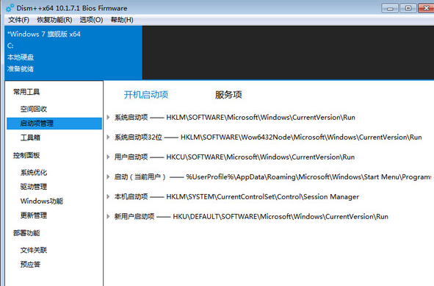Image resolution: width=434 pixels, height=286 pixels.
Task: Click the HKU\DEFAULT\SOFTWARE registry path text
Action: click(281, 216)
